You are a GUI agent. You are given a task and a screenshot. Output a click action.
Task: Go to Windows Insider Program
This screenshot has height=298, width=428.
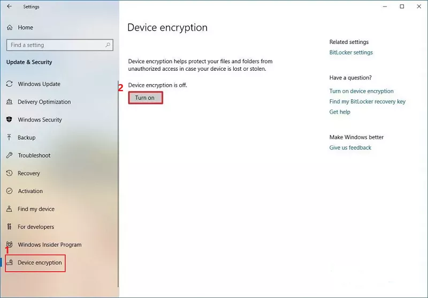49,245
